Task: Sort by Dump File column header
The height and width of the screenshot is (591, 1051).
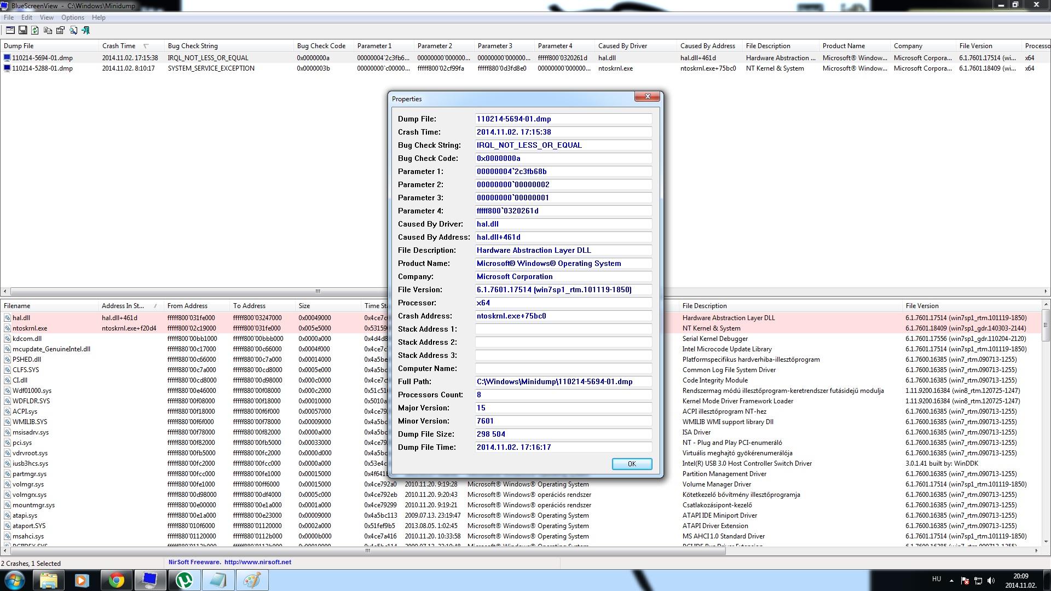Action: [x=49, y=46]
